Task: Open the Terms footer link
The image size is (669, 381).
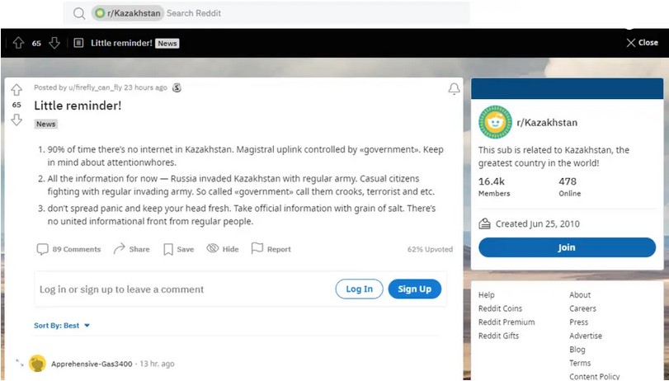Action: pyautogui.click(x=580, y=363)
